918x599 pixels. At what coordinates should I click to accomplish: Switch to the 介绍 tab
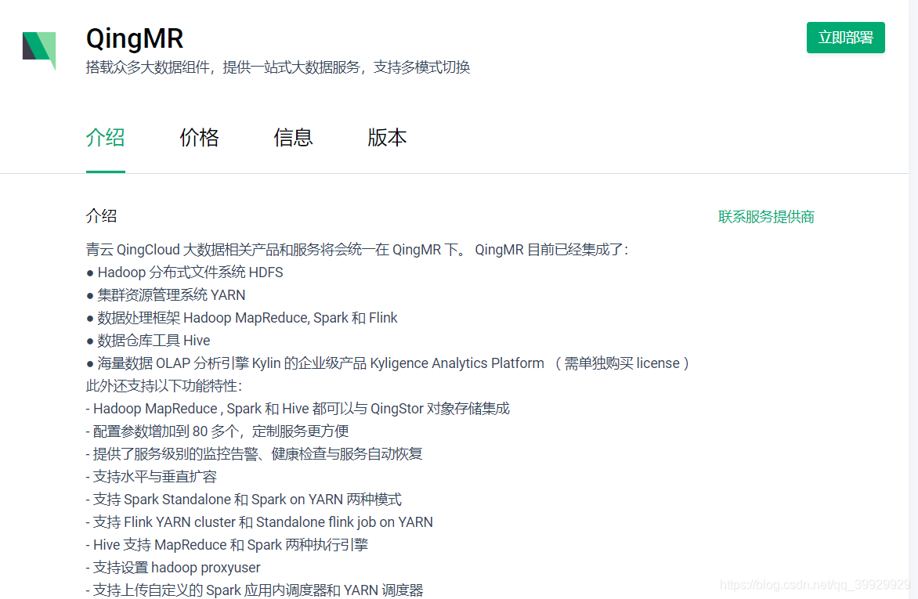click(x=106, y=138)
